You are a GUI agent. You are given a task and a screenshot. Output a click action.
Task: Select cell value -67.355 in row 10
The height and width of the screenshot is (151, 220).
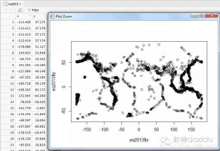click(25, 77)
